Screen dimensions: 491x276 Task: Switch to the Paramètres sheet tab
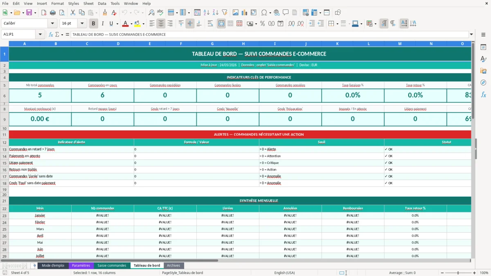pyautogui.click(x=81, y=265)
